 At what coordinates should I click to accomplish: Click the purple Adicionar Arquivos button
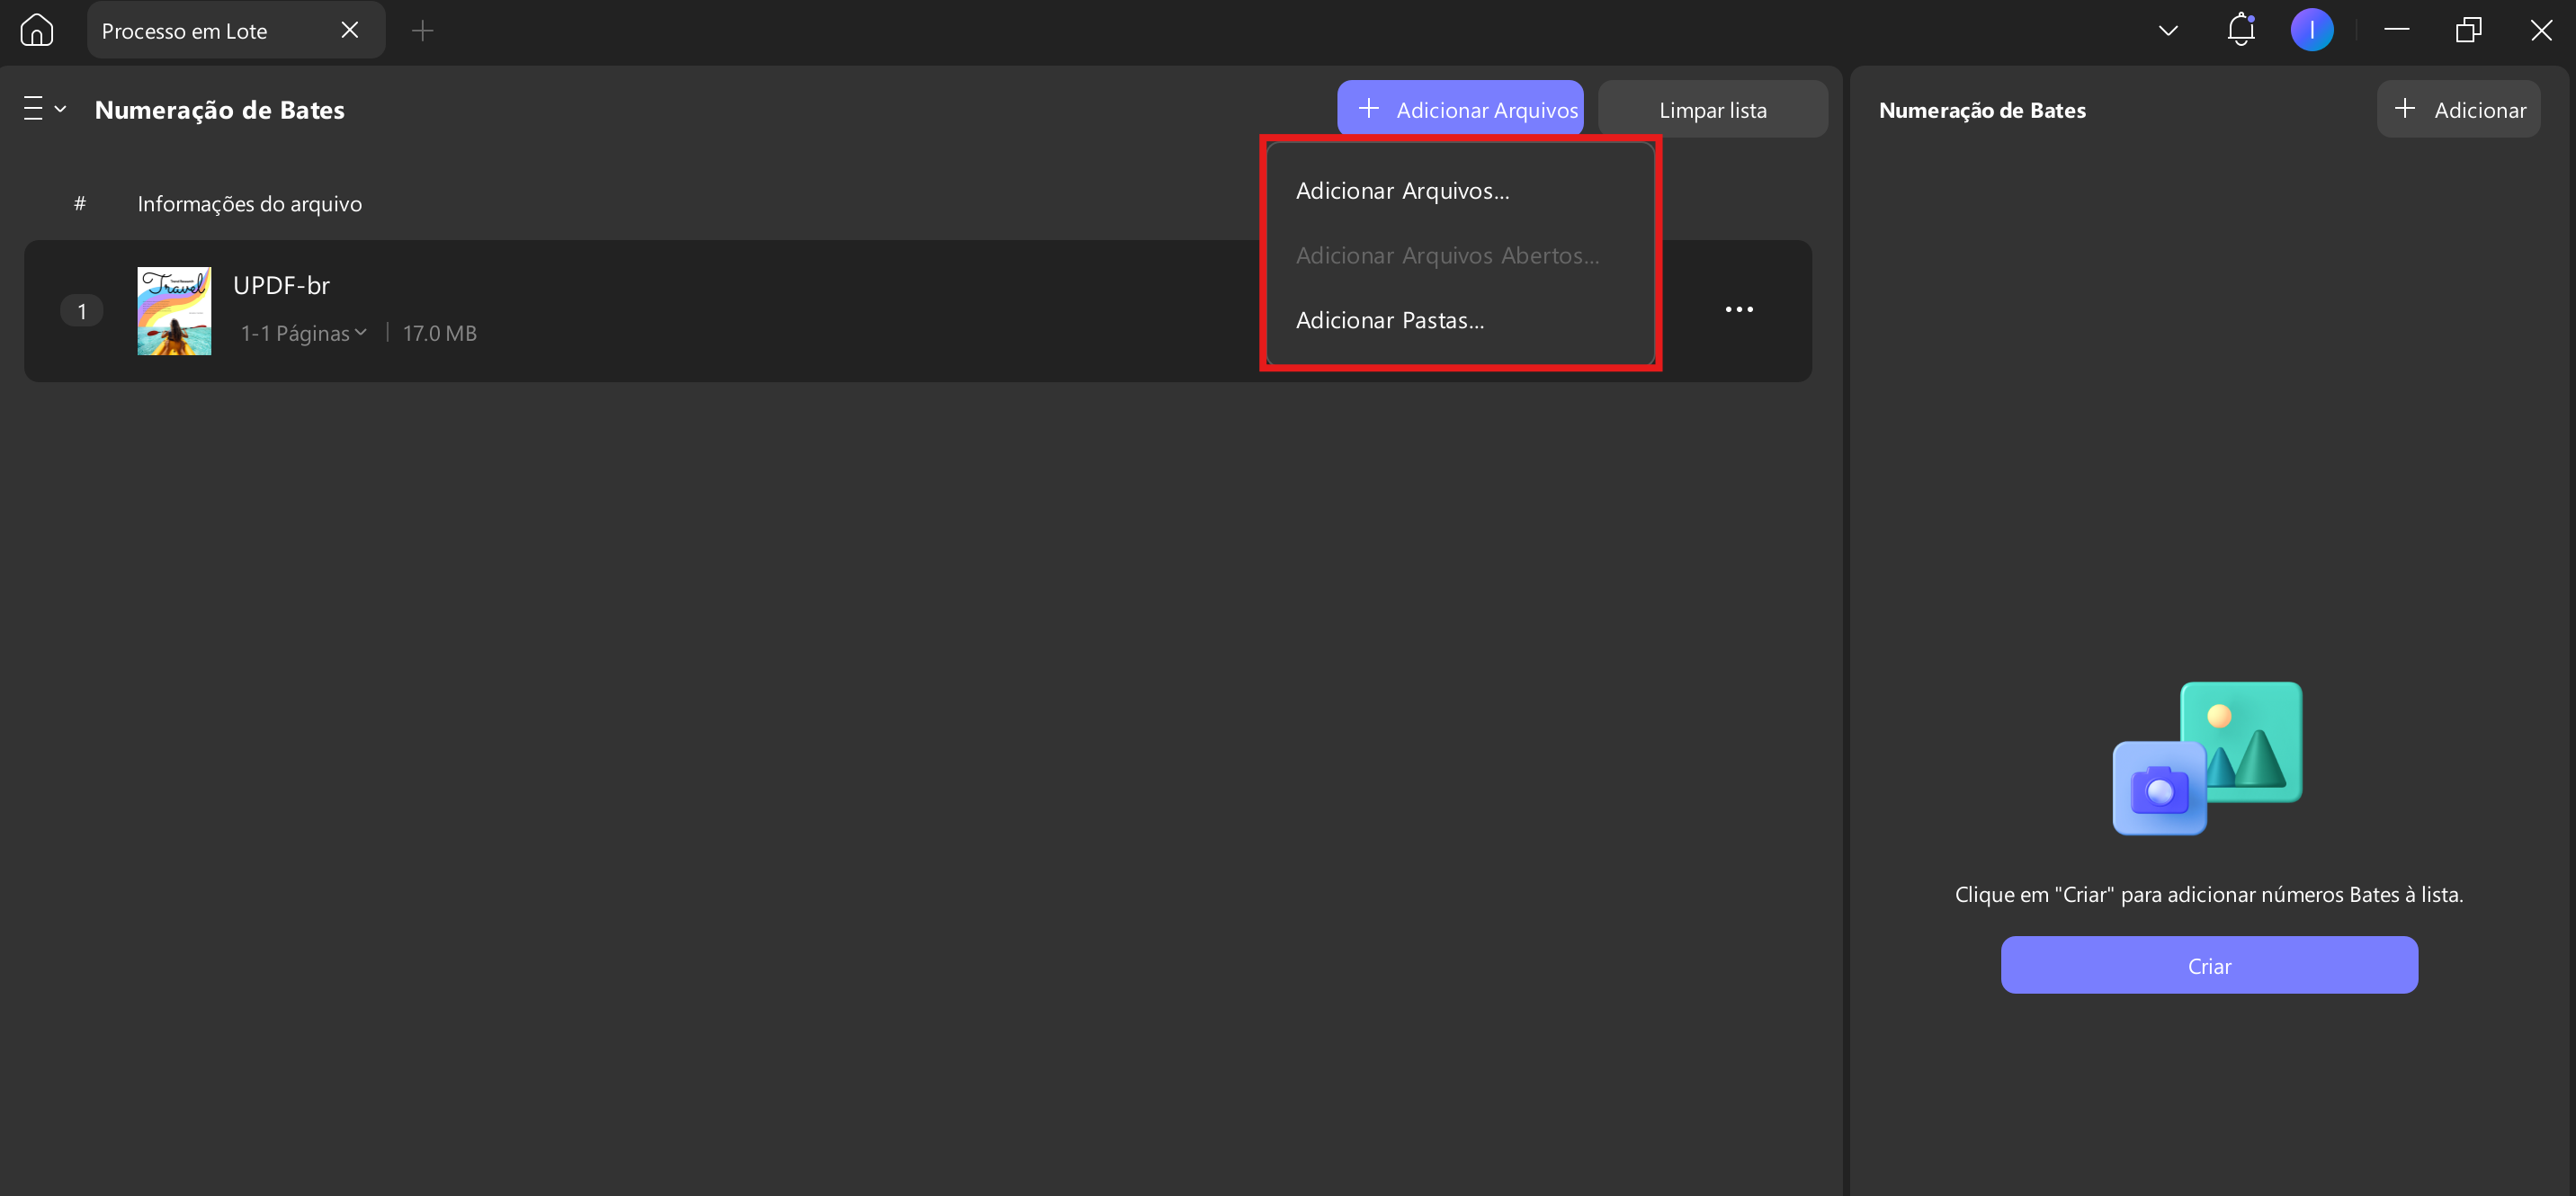[1460, 109]
